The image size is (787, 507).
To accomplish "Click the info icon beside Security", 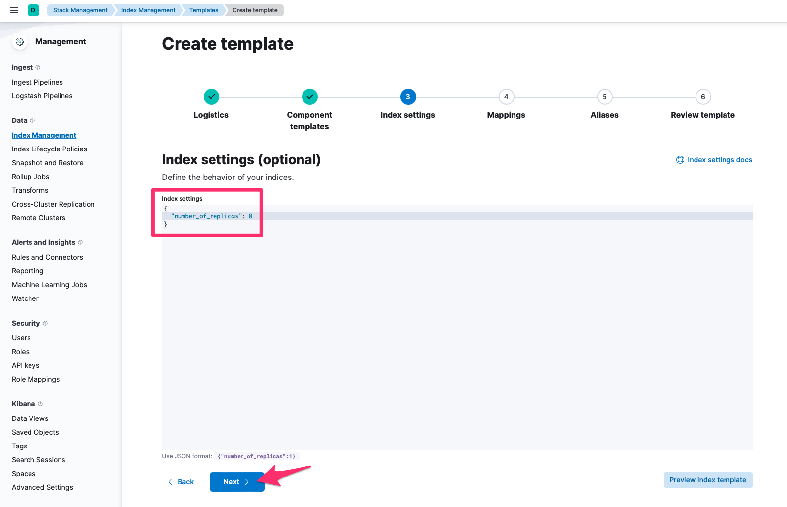I will pyautogui.click(x=45, y=323).
